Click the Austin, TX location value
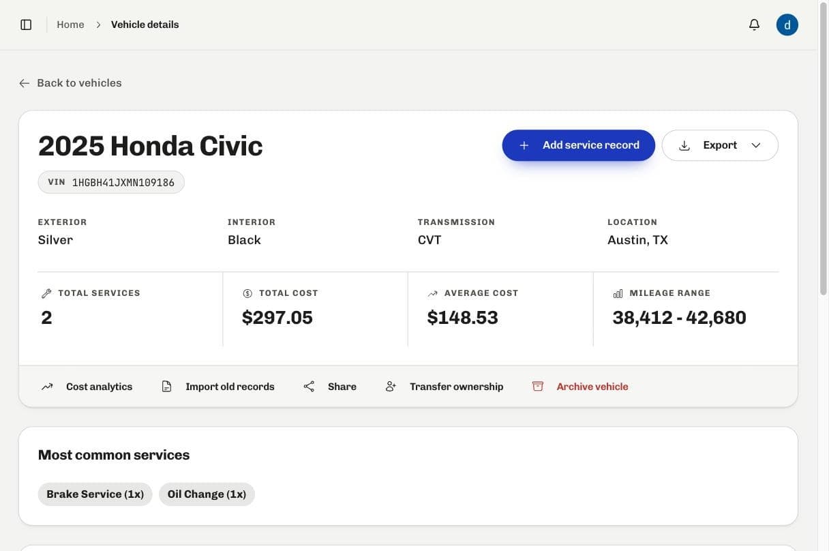Screen dimensions: 829x551 [638, 240]
